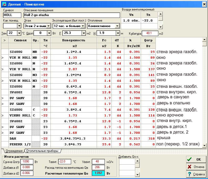Click the Символ column header

pyautogui.click(x=20, y=40)
